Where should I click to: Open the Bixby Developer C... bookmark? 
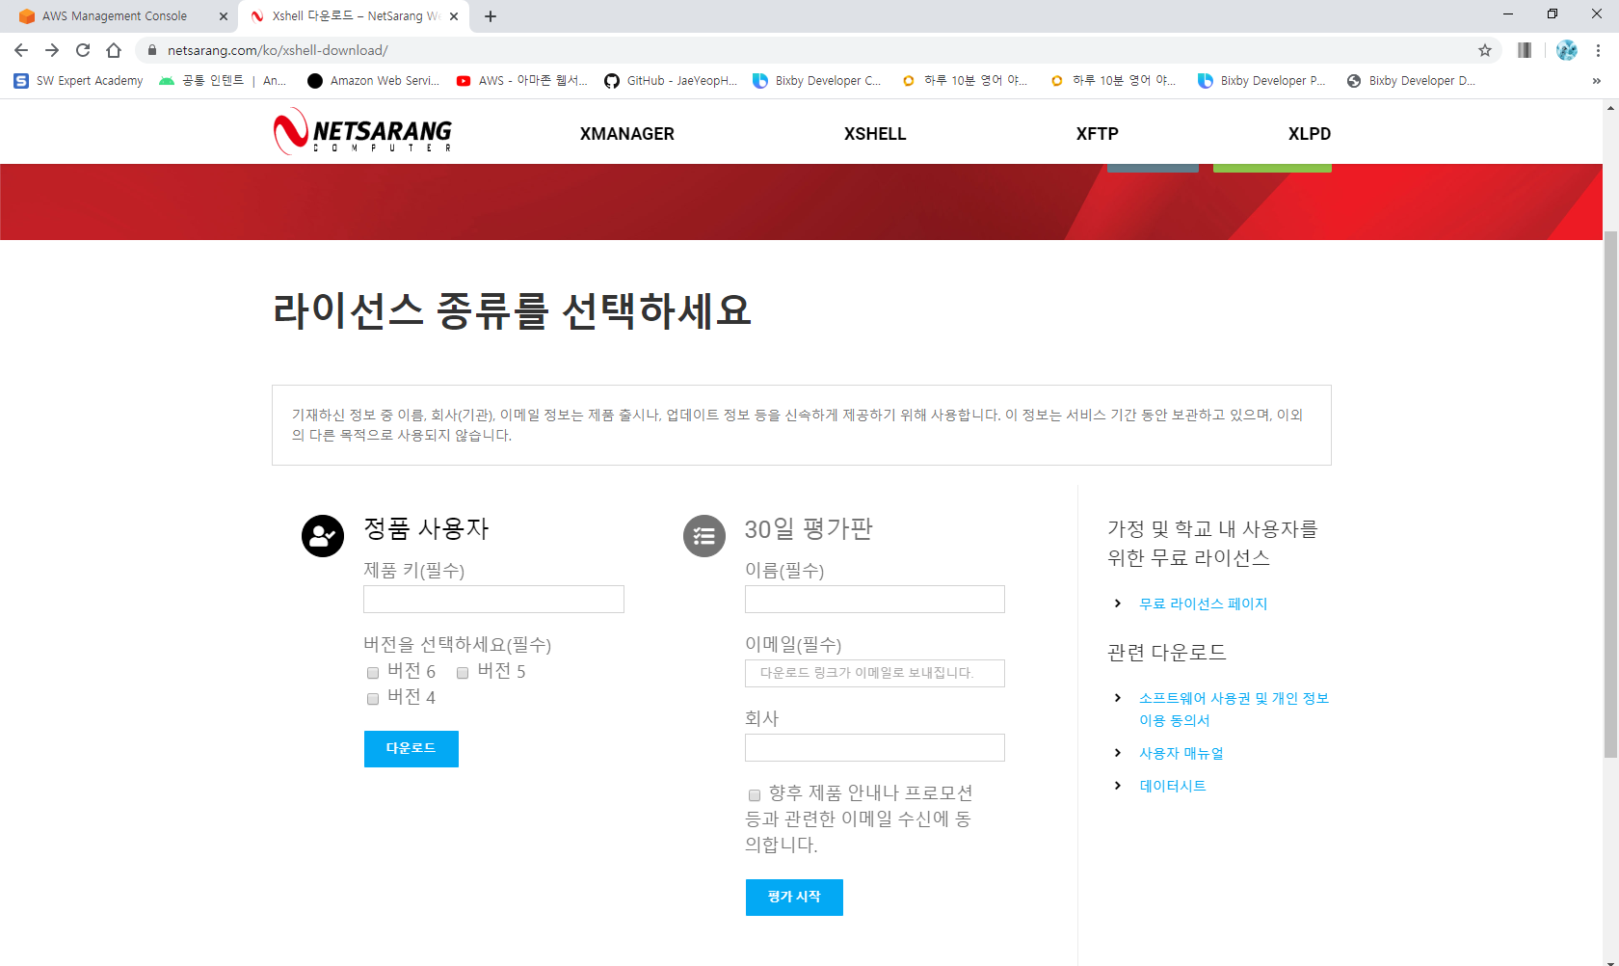click(817, 81)
